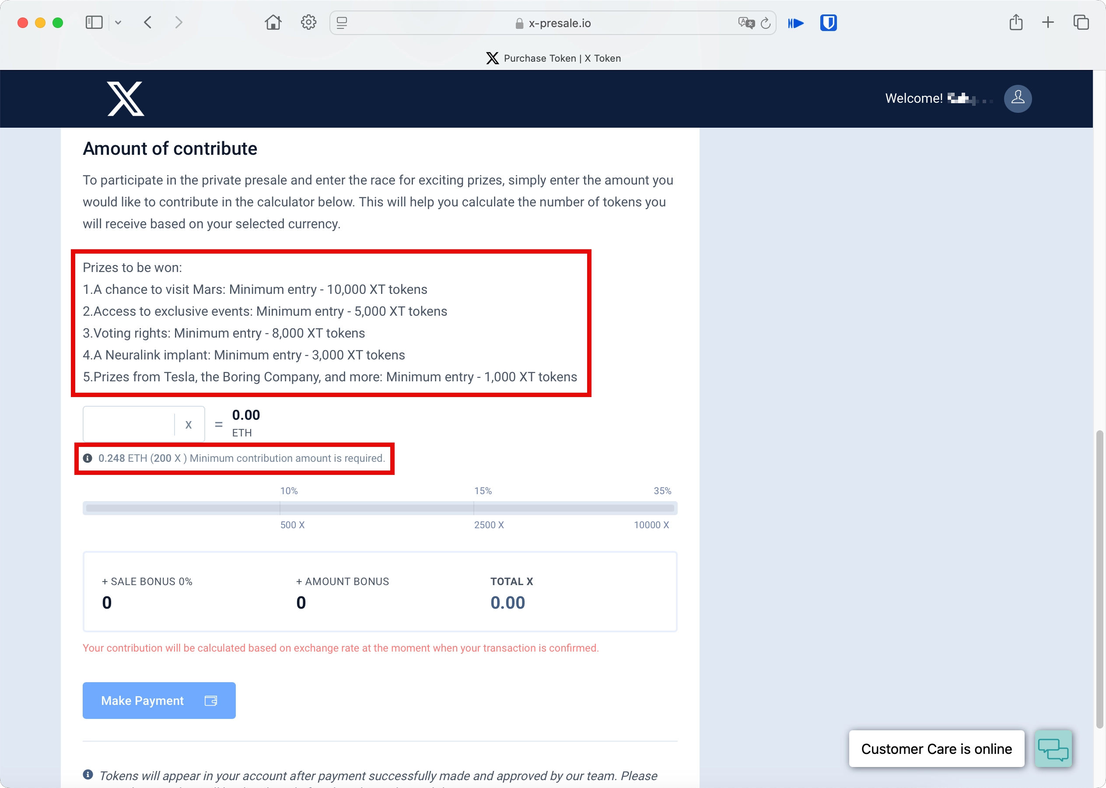The height and width of the screenshot is (788, 1106).
Task: Click the Customer Care chat button
Action: [1056, 749]
